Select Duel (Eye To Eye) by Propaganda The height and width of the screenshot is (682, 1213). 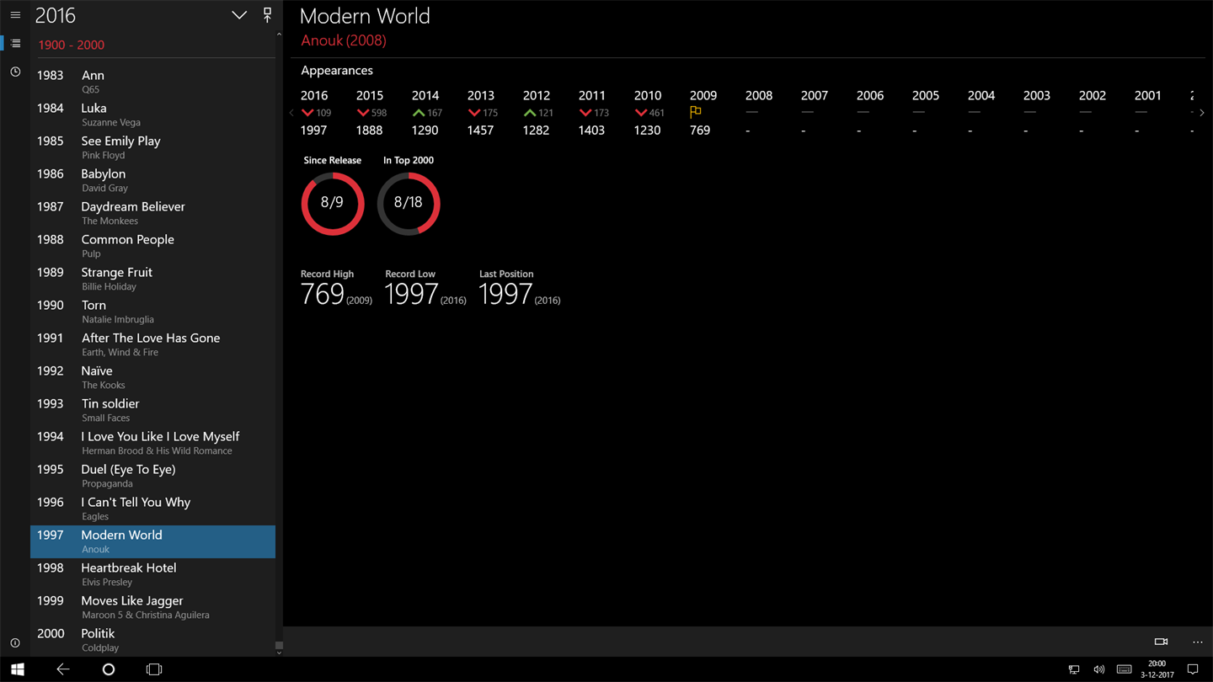(x=152, y=476)
